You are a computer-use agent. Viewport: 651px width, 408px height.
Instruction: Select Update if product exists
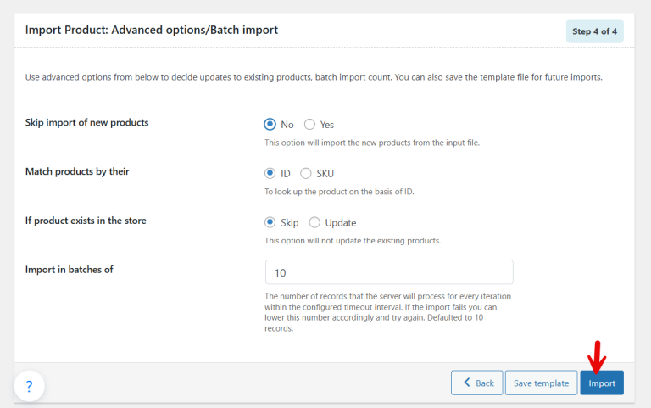click(x=314, y=222)
